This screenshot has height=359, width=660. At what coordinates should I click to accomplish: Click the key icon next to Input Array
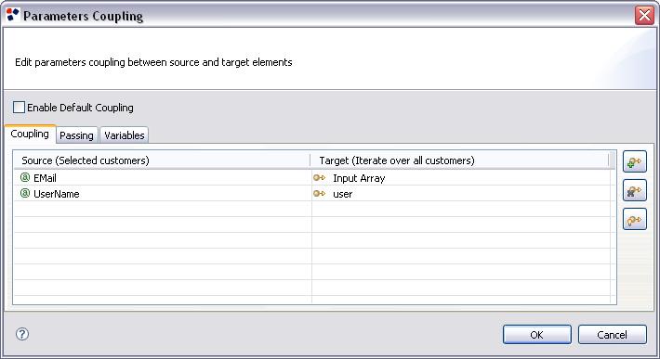coord(320,178)
